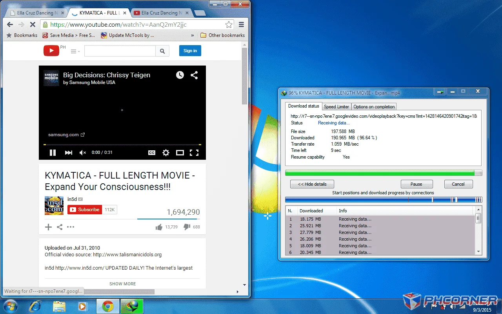Open the Options on completion tab
Viewport: 502px width, 314px height.
coord(374,106)
